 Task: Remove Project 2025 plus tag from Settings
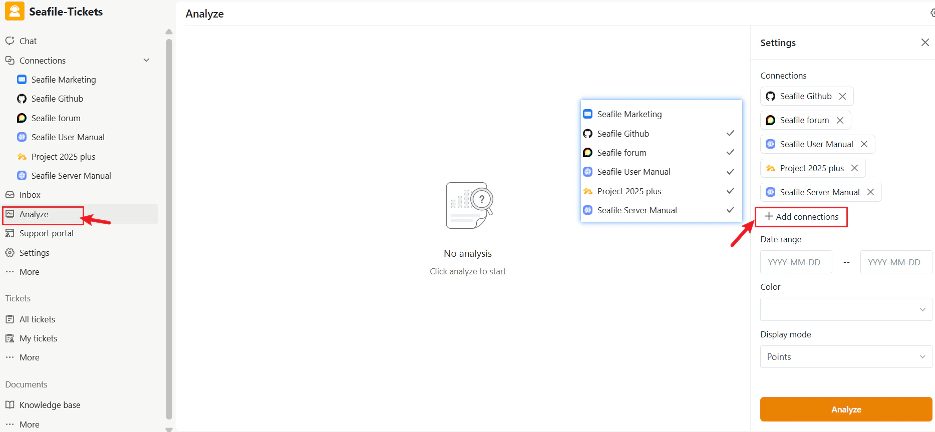click(x=855, y=168)
